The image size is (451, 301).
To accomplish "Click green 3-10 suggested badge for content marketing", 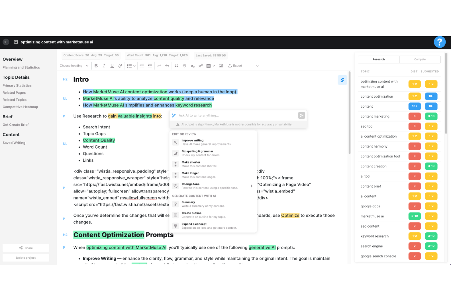I will [431, 116].
